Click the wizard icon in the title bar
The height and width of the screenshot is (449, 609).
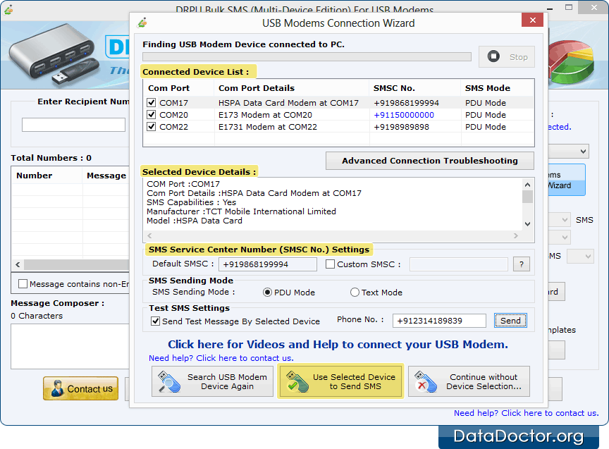pyautogui.click(x=142, y=23)
